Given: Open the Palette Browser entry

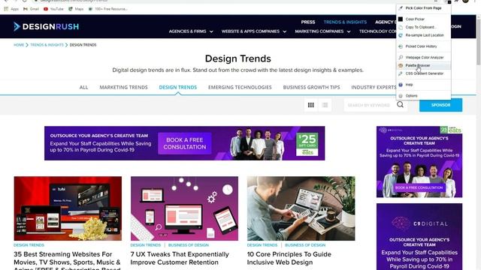Looking at the screenshot, I should coord(418,65).
